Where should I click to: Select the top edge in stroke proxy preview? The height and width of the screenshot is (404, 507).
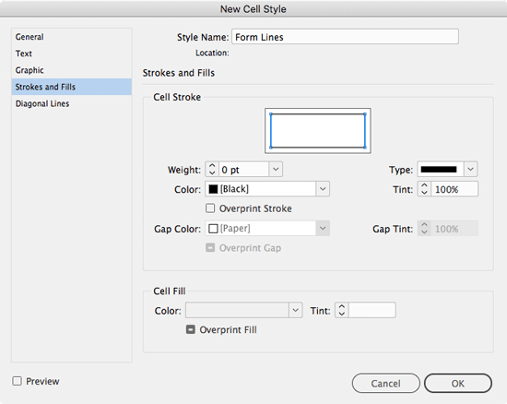[318, 113]
